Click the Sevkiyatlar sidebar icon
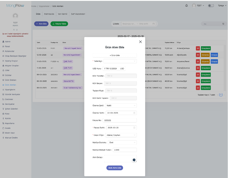Screen dimensions: 228x178 [3, 104]
